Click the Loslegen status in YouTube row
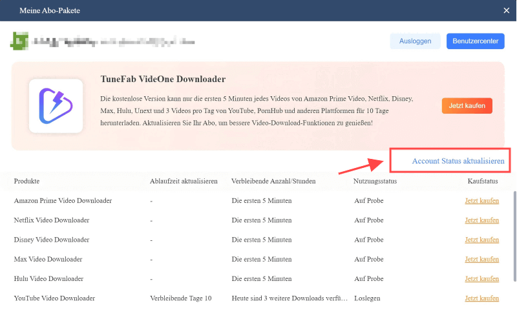The image size is (517, 312). 367,298
